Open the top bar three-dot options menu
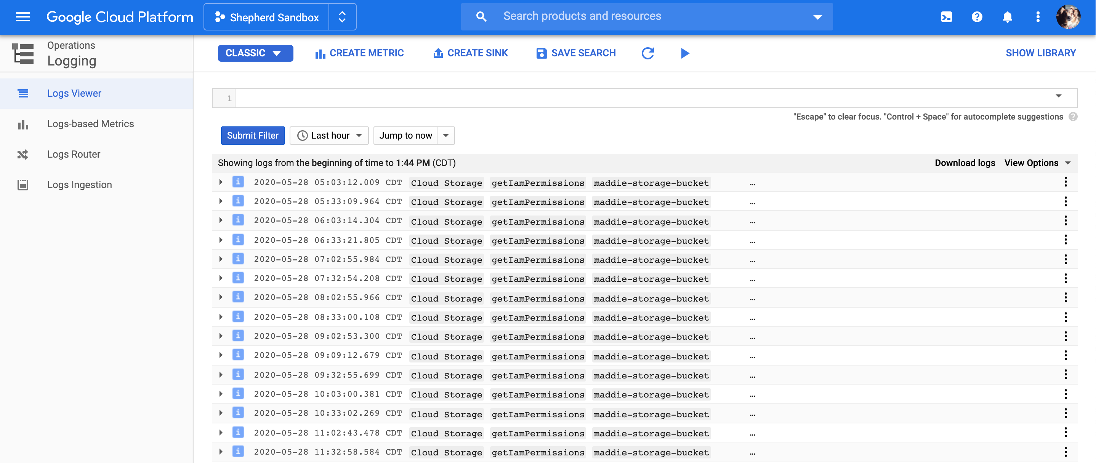 coord(1038,17)
